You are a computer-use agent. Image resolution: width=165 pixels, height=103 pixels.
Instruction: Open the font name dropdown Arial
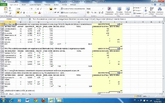(x=30, y=9)
